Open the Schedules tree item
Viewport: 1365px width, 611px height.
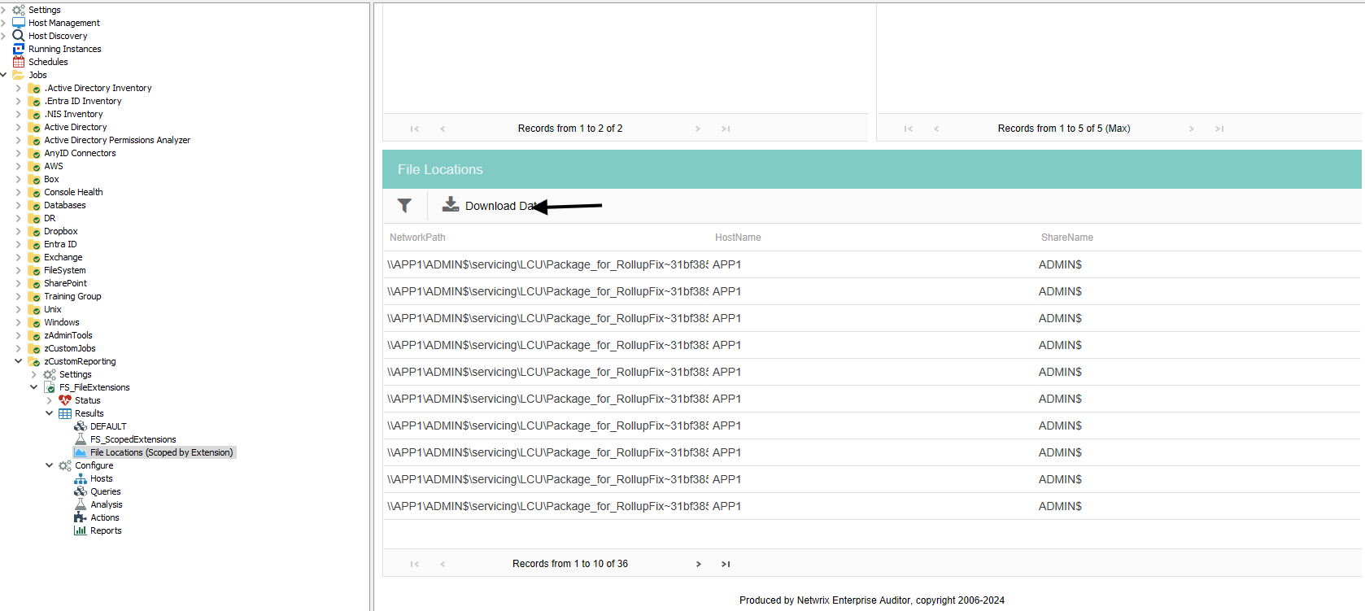[48, 62]
